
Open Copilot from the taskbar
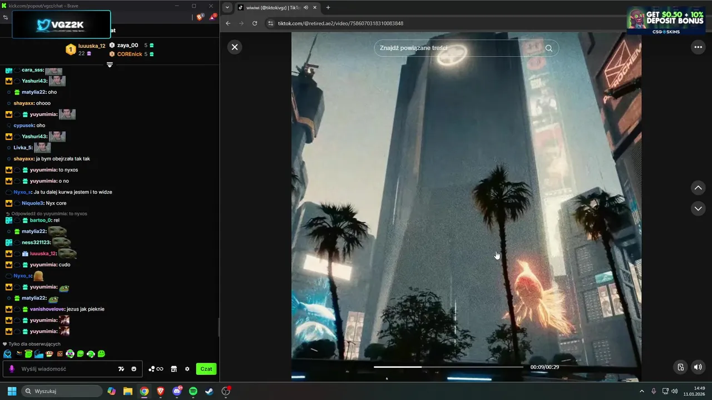(x=112, y=391)
